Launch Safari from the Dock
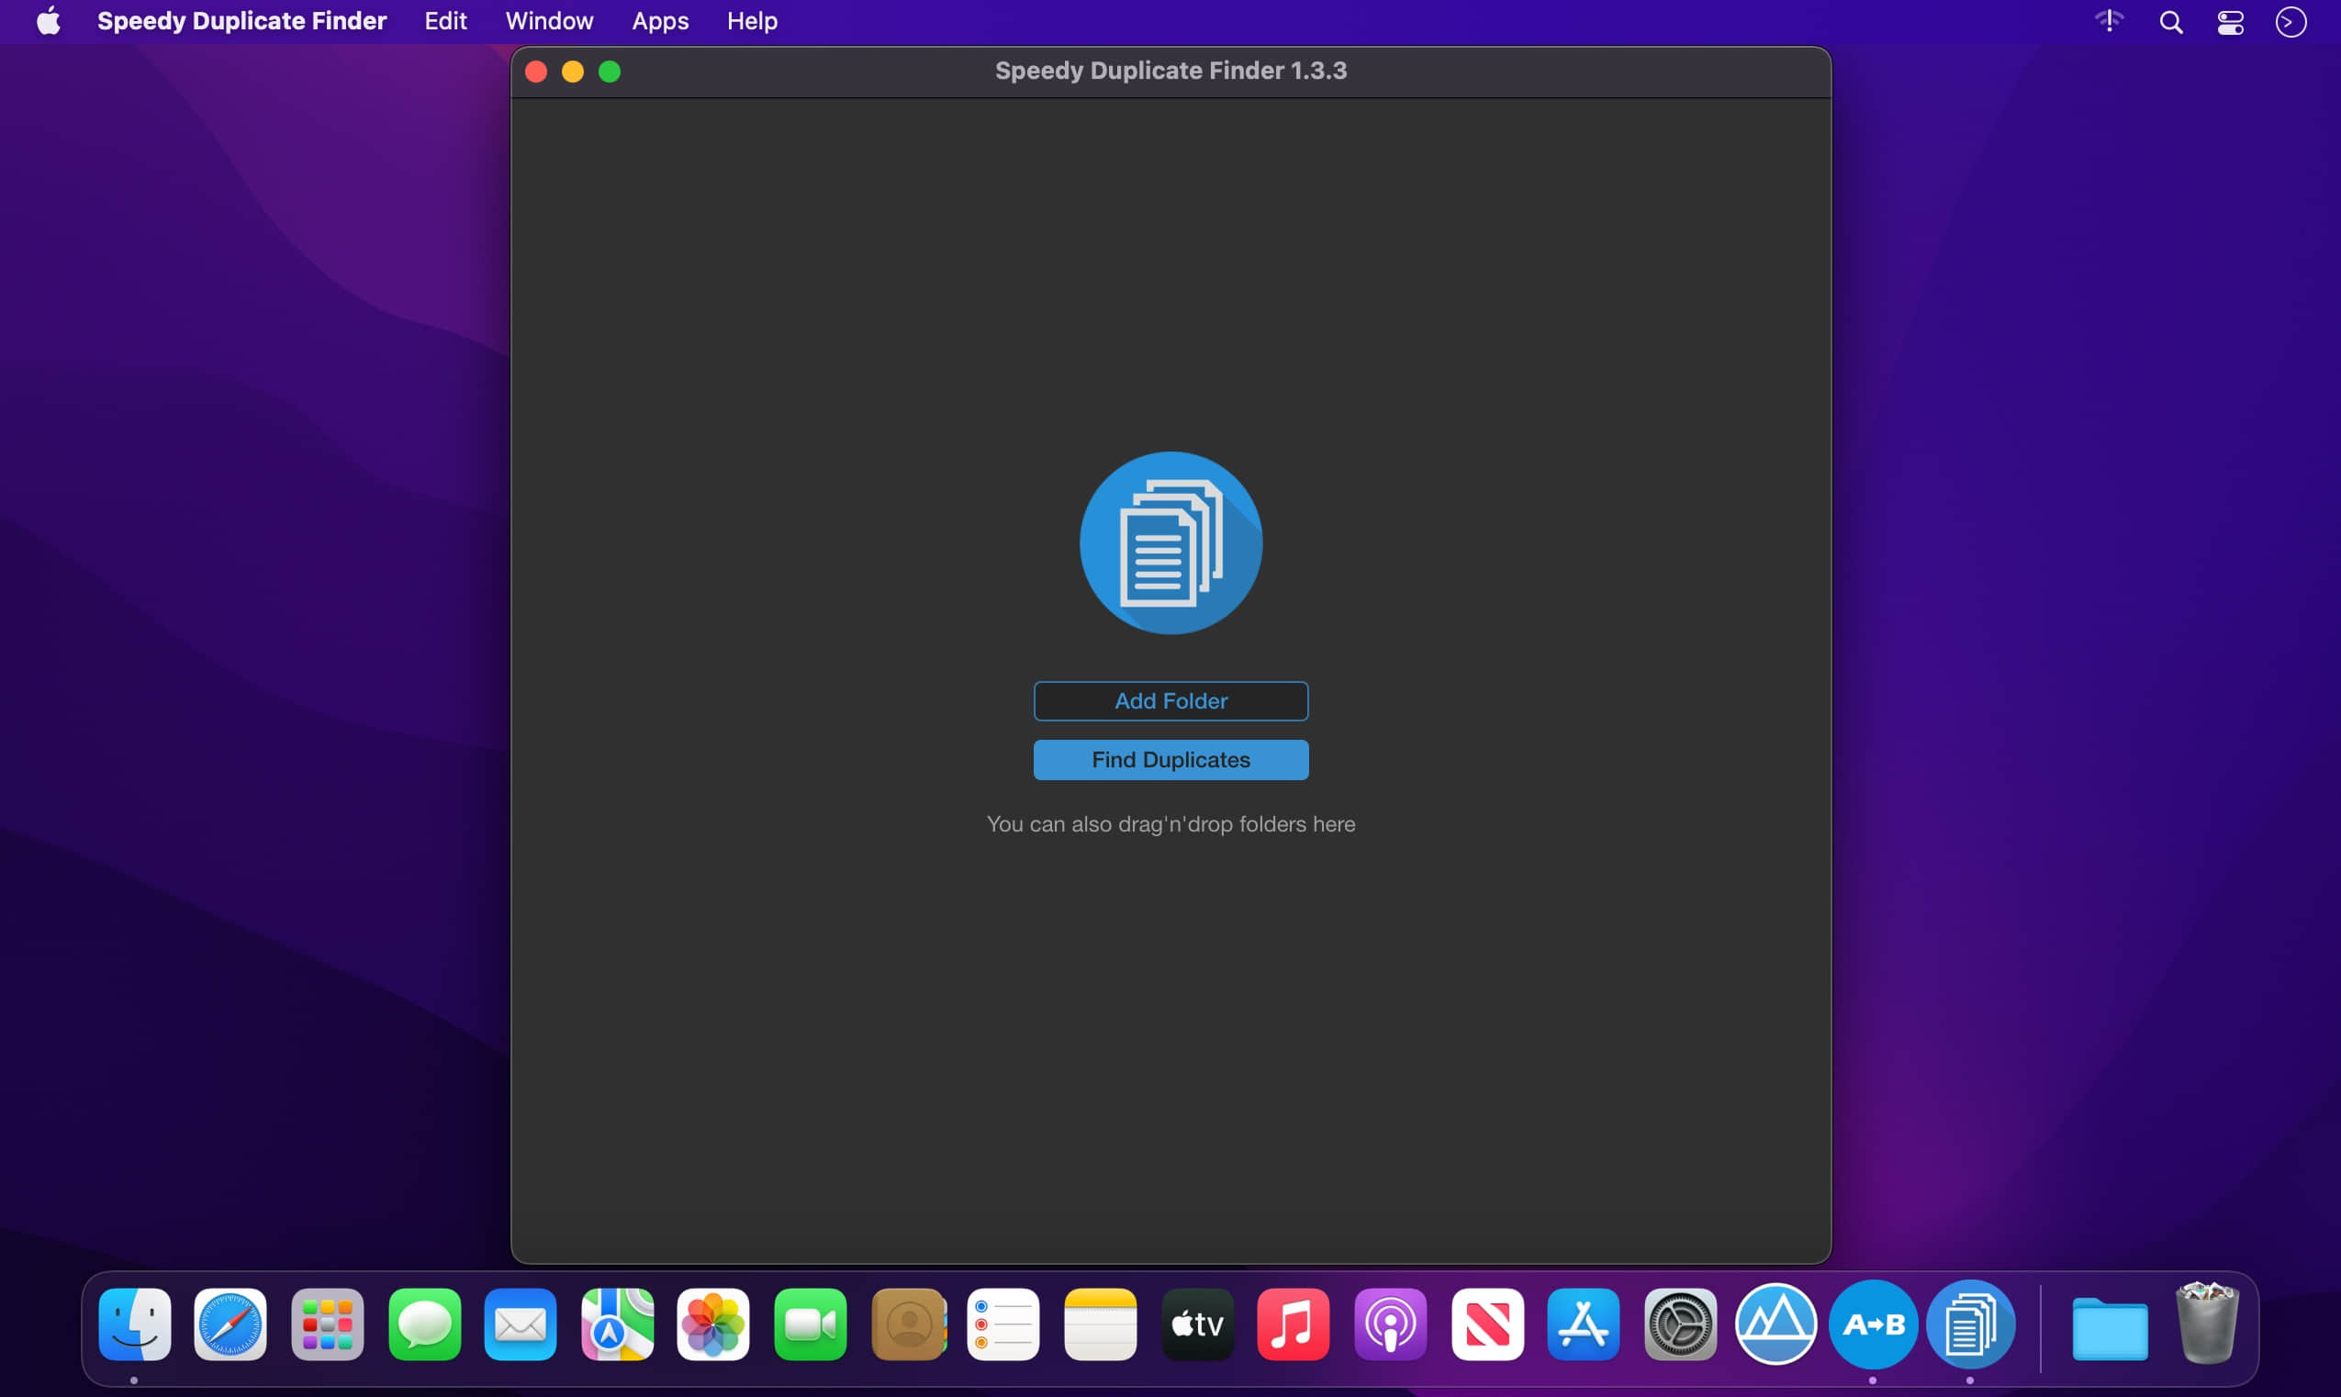2341x1397 pixels. point(230,1324)
